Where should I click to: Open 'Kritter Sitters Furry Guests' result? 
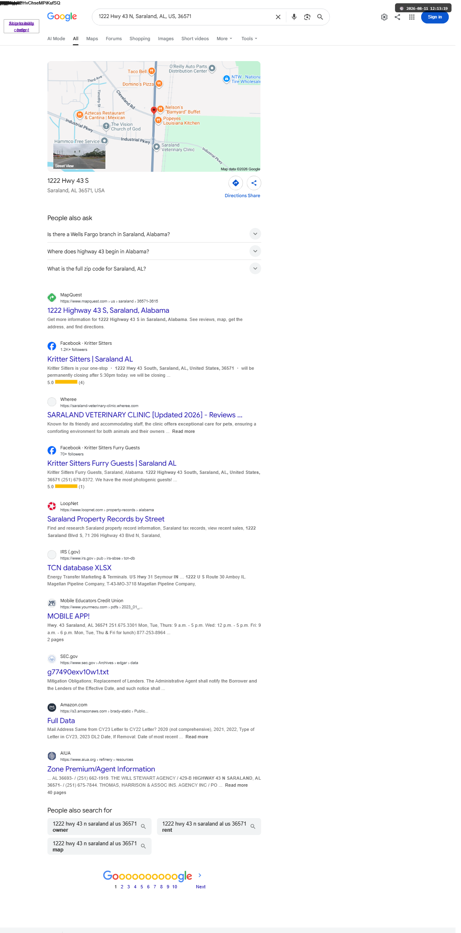(112, 463)
